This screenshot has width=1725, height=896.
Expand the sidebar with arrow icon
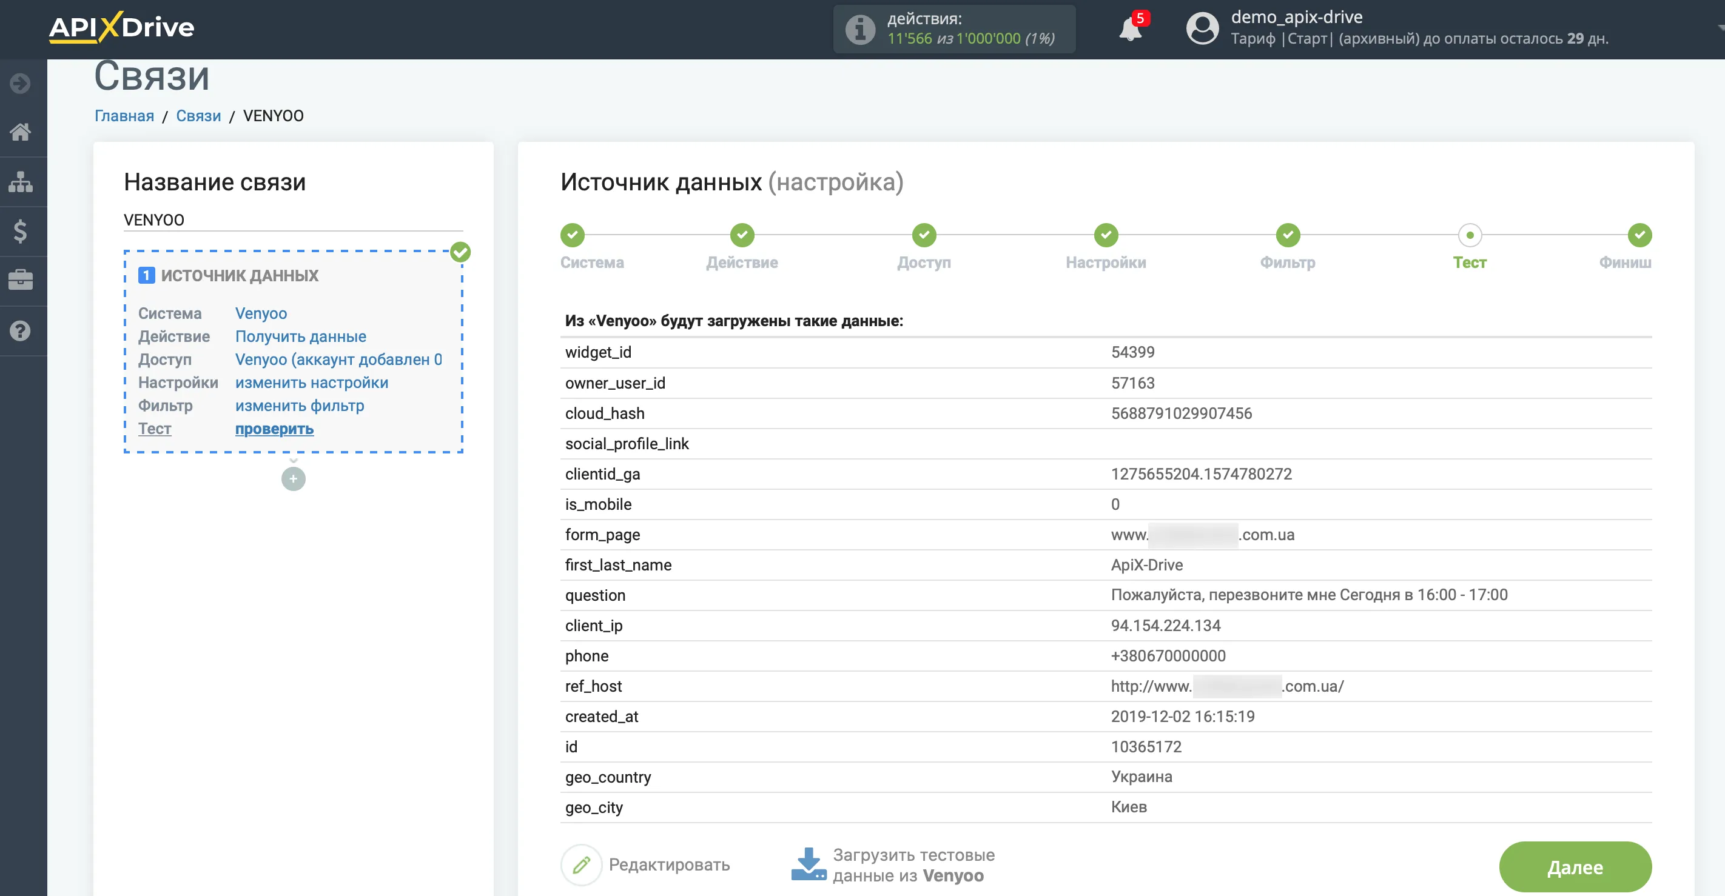20,83
